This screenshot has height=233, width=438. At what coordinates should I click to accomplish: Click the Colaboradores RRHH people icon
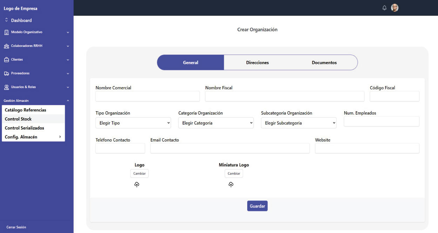[6, 46]
